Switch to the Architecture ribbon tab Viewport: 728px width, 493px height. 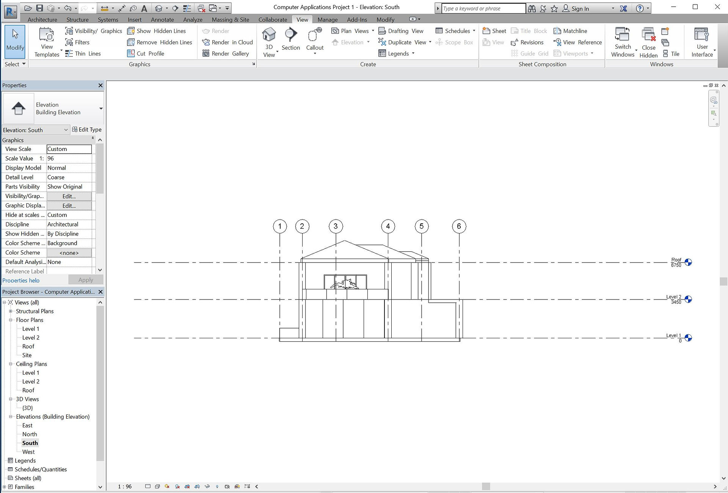[x=42, y=20]
